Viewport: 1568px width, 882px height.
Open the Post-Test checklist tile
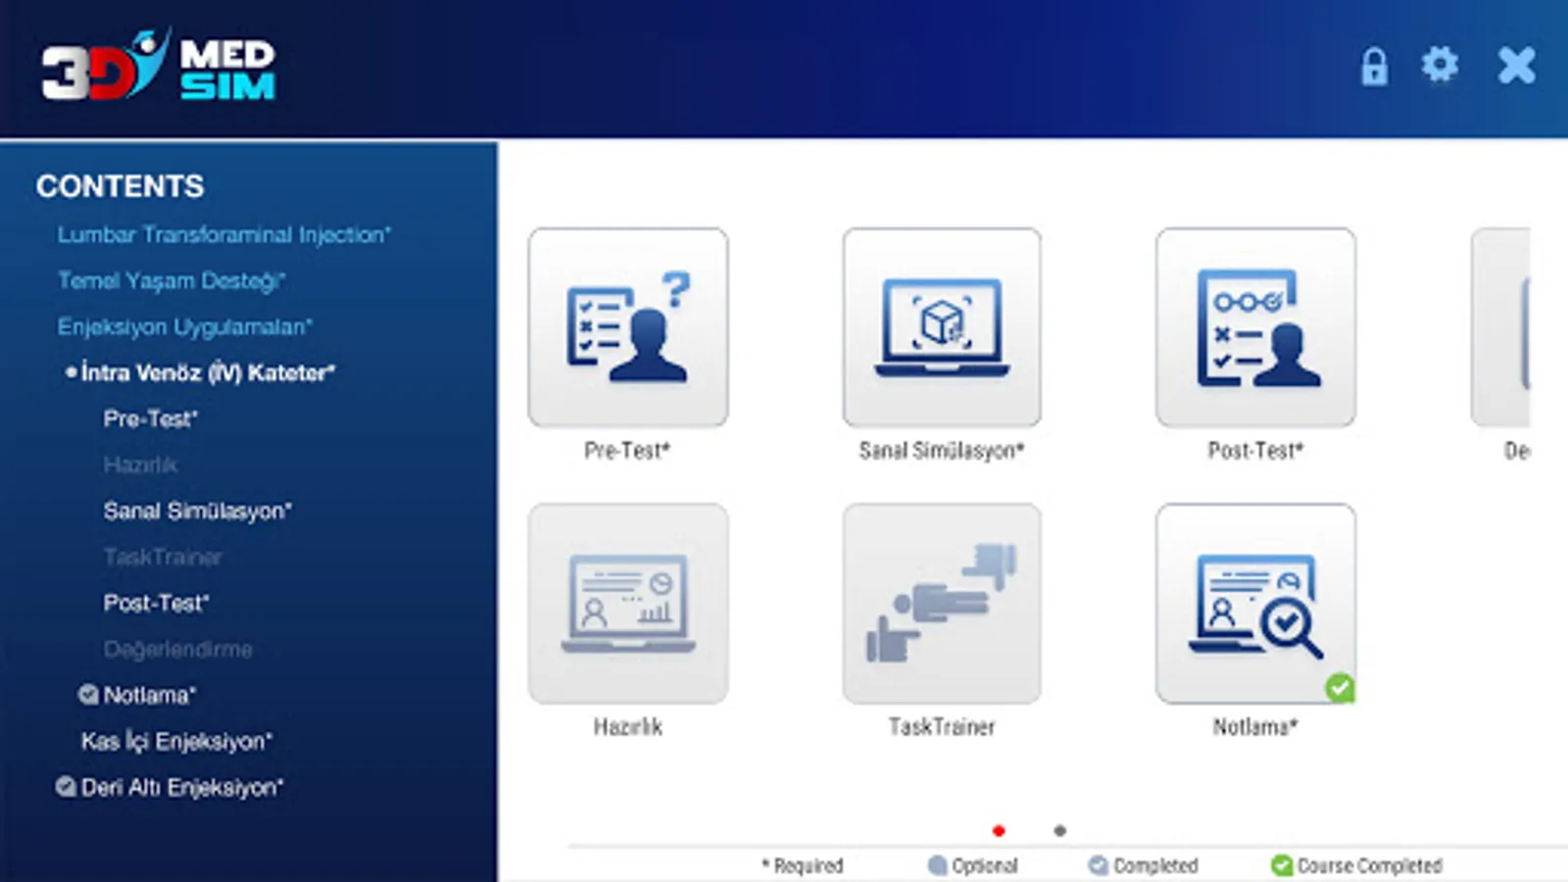(x=1255, y=327)
